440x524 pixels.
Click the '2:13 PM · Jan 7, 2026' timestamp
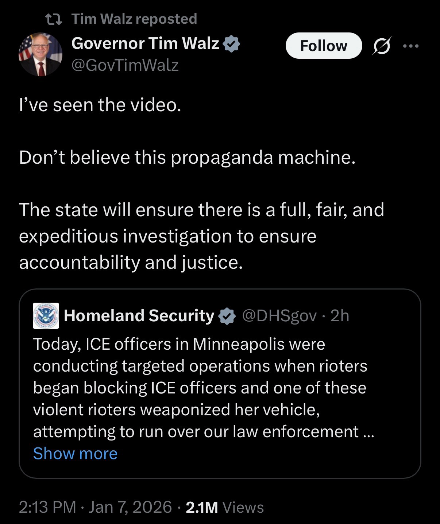tap(95, 507)
